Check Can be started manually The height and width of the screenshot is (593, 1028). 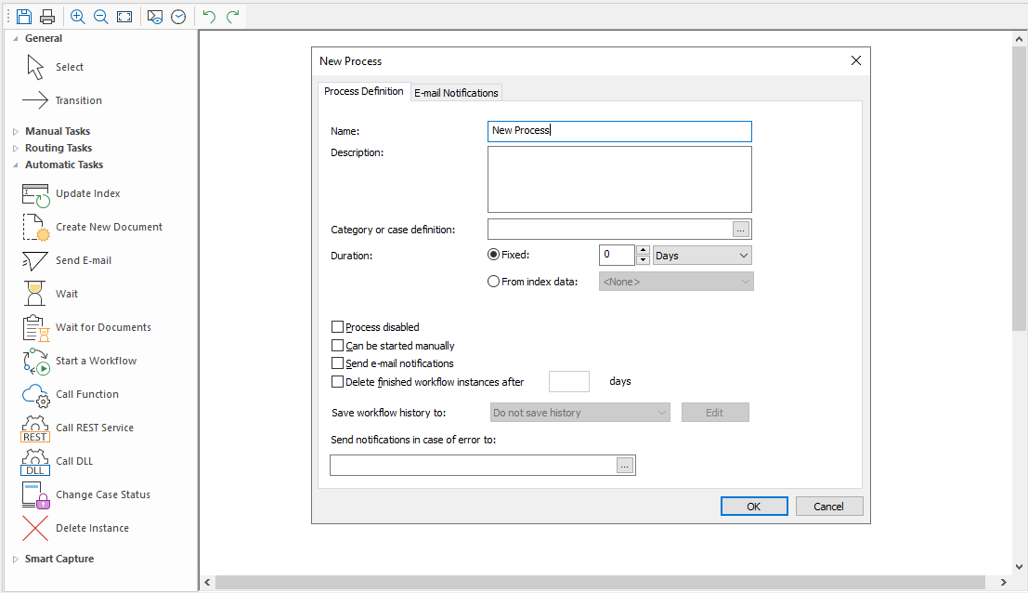(x=338, y=346)
